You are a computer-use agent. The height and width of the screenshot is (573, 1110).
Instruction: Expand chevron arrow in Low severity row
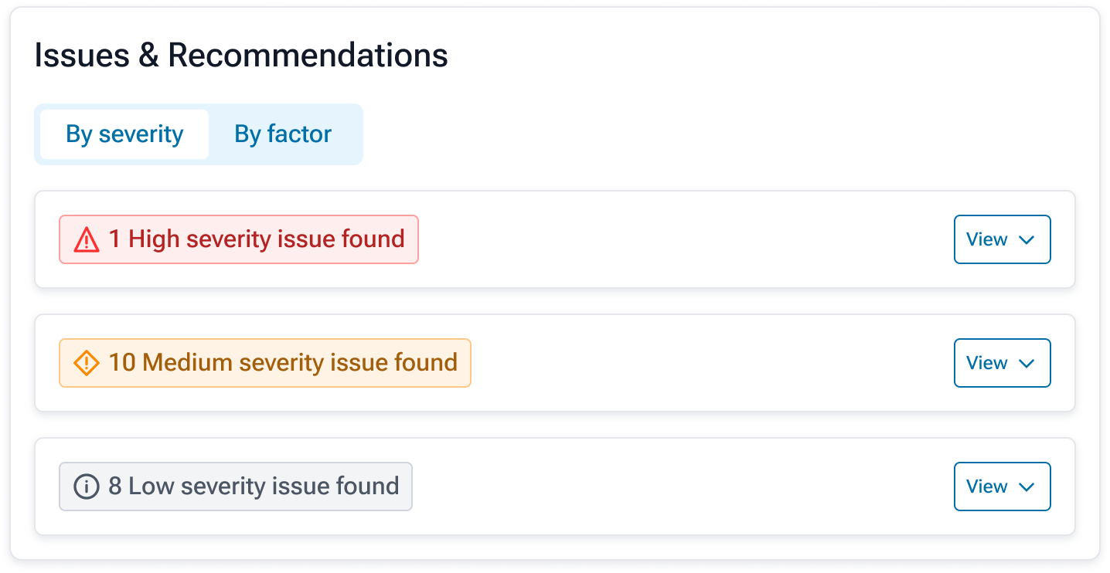click(1027, 487)
